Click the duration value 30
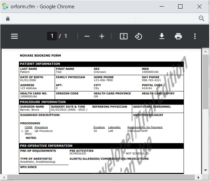 pos(95,131)
